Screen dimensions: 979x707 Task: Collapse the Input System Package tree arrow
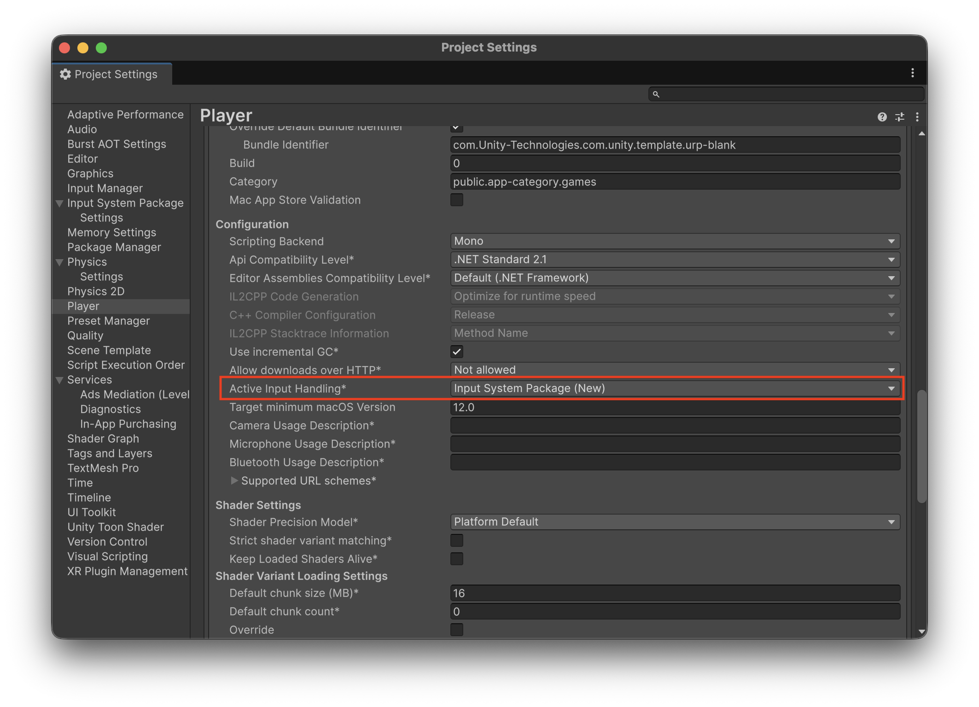(59, 203)
